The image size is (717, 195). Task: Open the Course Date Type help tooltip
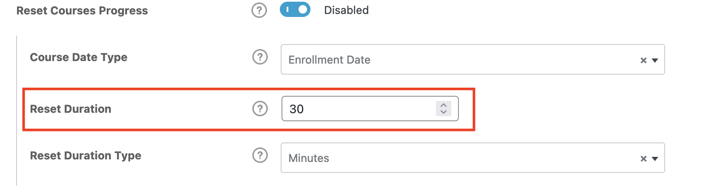coord(260,57)
